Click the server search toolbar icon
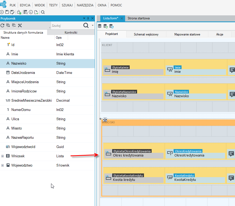The image size is (235, 206). (x=25, y=12)
